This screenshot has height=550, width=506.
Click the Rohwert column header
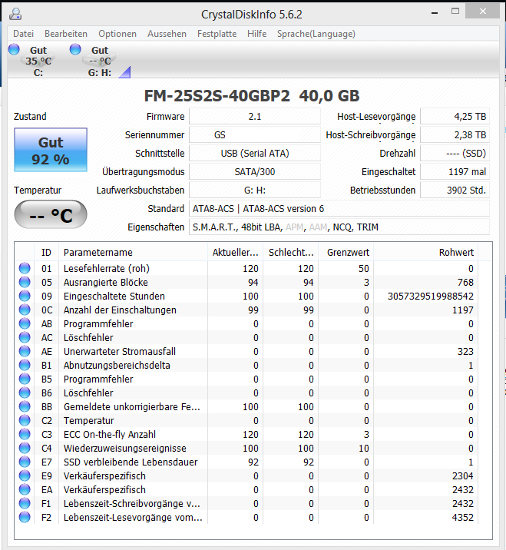425,252
